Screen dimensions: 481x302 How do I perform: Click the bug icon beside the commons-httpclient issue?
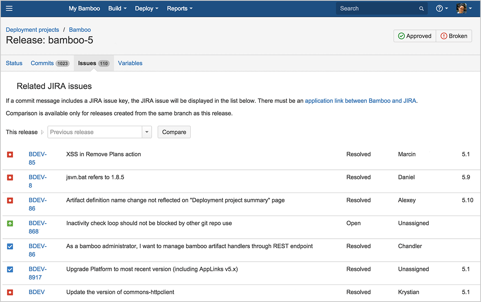[10, 292]
